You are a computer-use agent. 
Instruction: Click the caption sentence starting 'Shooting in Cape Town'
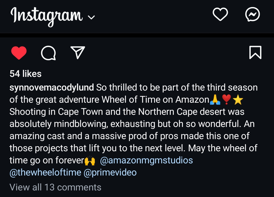pos(127,112)
